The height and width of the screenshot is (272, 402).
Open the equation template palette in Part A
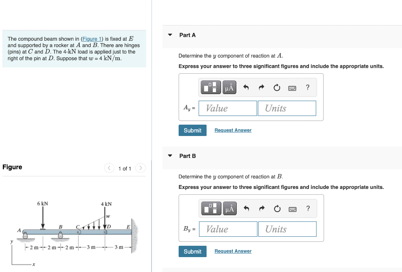tap(210, 87)
